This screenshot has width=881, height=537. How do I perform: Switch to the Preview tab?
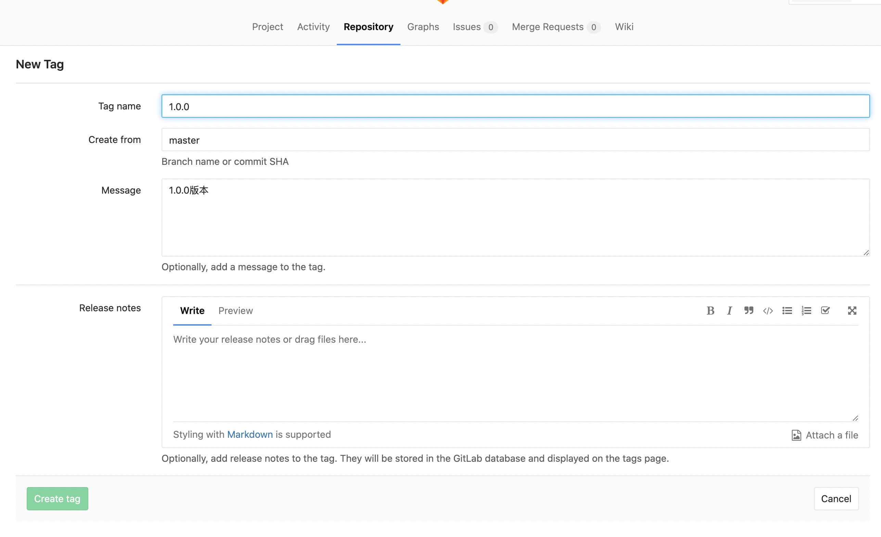point(235,311)
